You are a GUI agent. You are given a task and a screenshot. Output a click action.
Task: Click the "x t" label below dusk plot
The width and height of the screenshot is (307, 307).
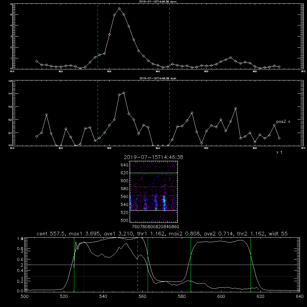point(279,152)
